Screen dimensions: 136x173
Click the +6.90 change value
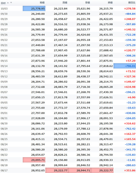[x=131, y=97]
